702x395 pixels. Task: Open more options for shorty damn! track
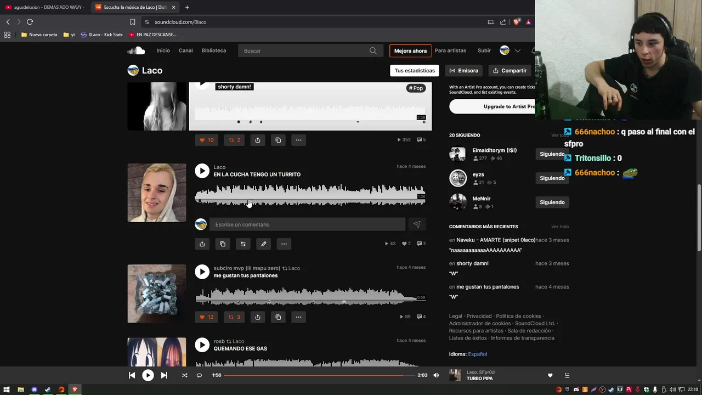pyautogui.click(x=298, y=140)
